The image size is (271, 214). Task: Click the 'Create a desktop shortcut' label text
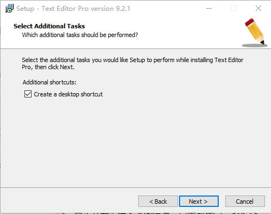(68, 94)
